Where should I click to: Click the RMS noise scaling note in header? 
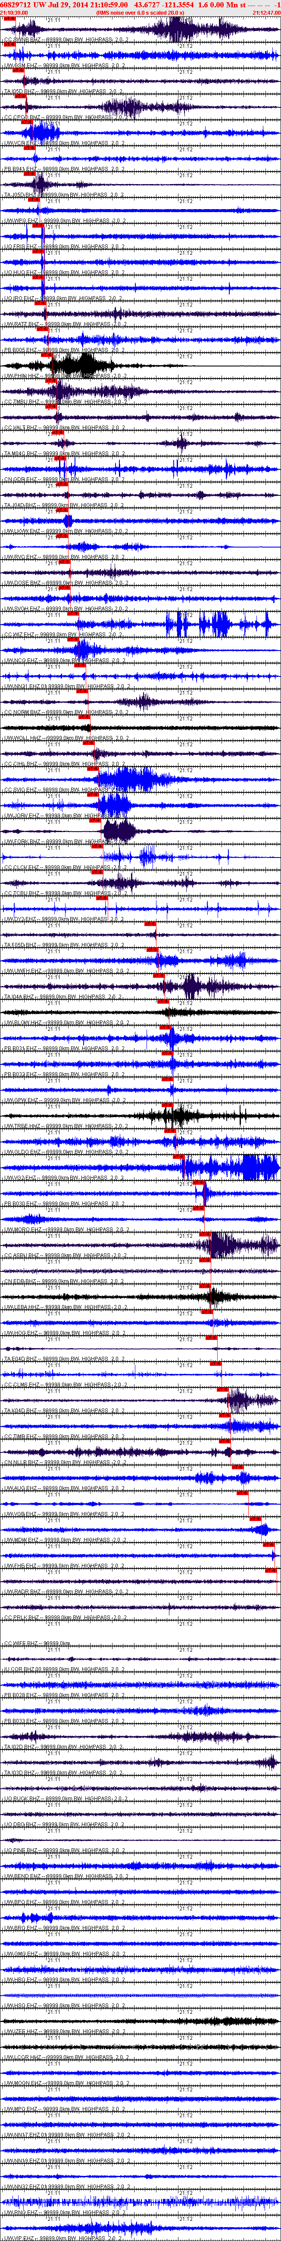click(x=140, y=12)
